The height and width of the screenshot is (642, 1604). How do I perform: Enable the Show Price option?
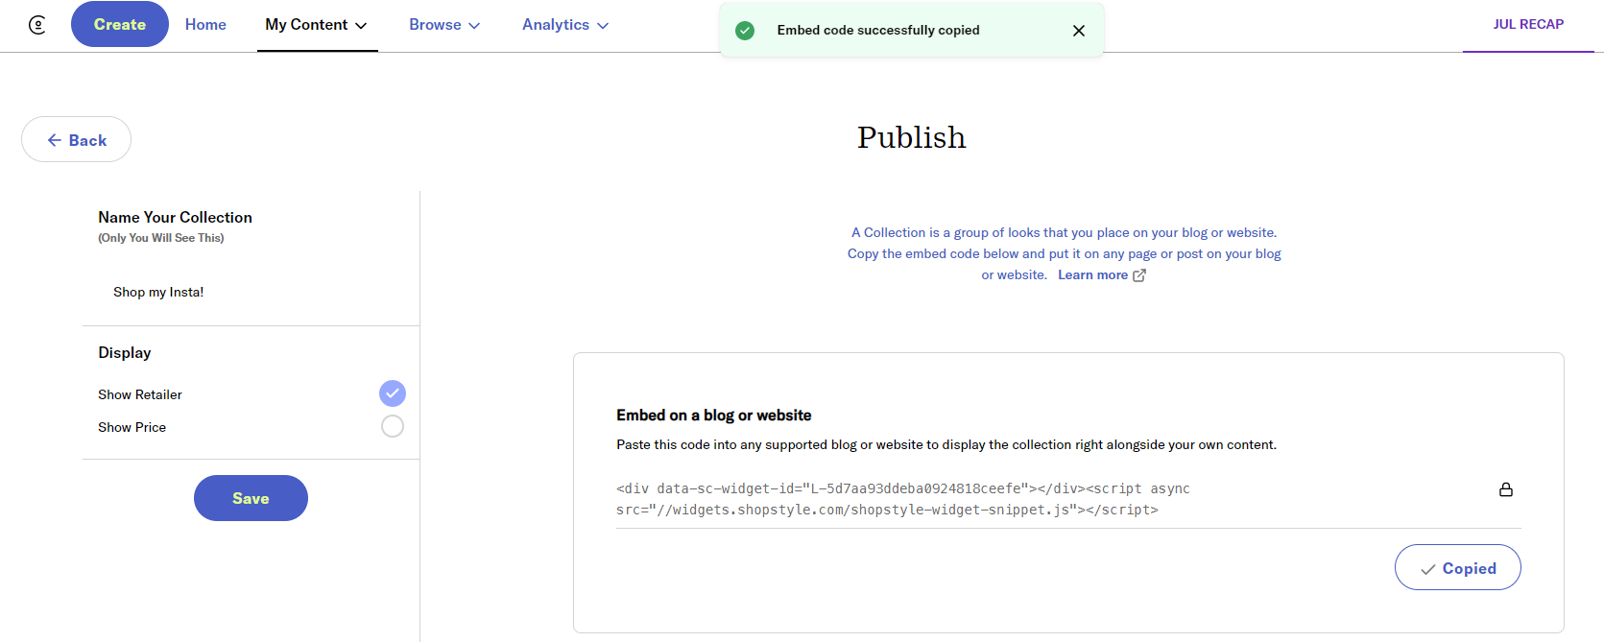(393, 426)
